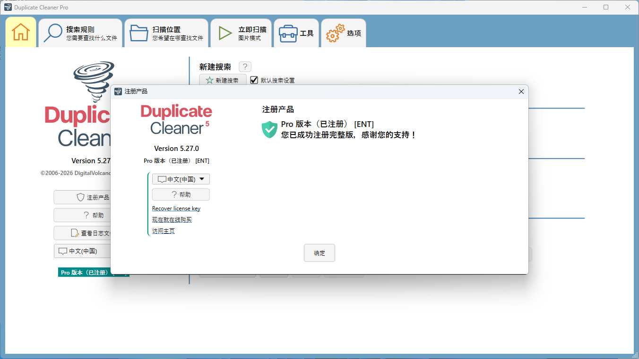
Task: Minimize the Duplicate Cleaner Pro window
Action: point(584,7)
